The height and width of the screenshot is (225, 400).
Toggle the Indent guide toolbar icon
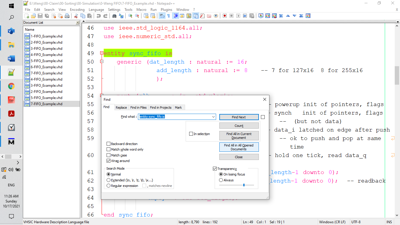(x=176, y=16)
